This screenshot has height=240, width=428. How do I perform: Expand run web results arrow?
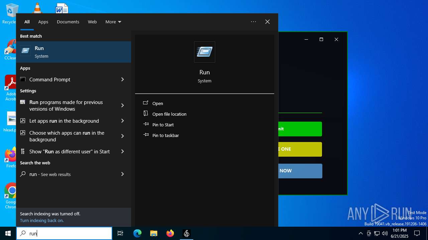point(122,174)
